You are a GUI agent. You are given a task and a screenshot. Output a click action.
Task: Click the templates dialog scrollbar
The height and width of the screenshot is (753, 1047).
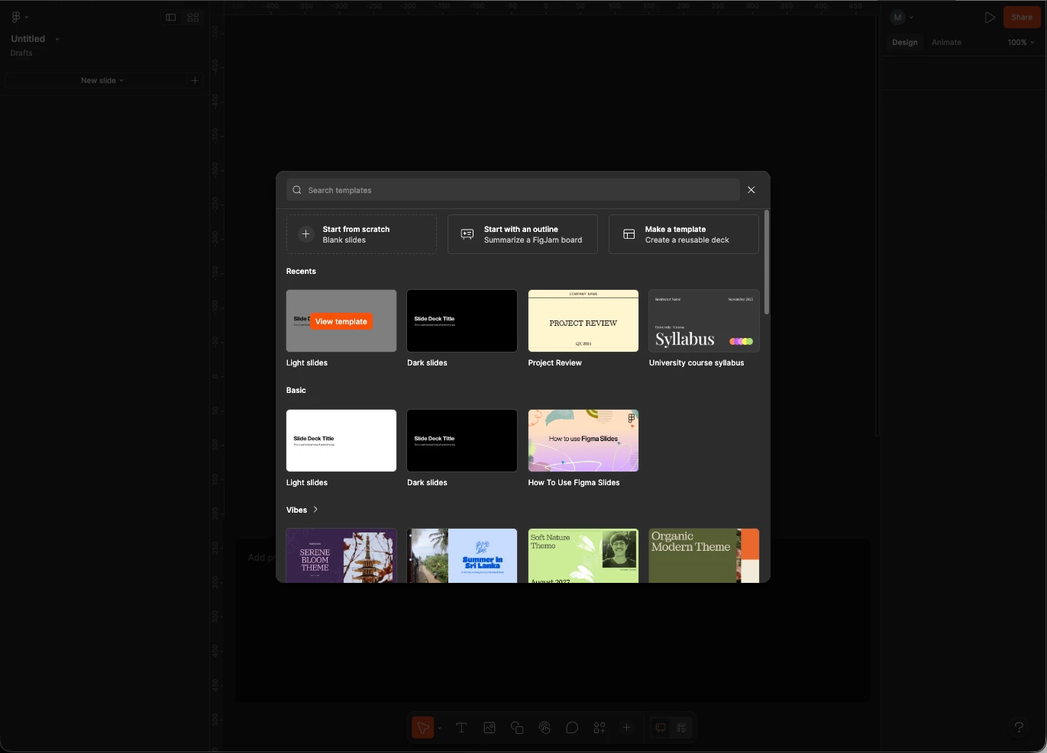(x=766, y=262)
